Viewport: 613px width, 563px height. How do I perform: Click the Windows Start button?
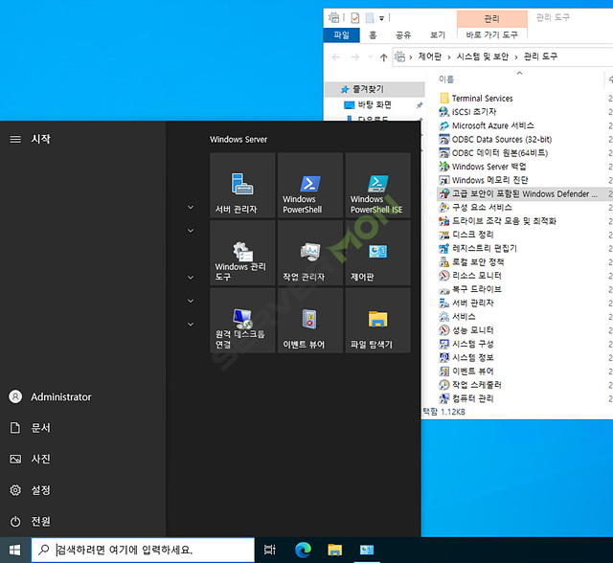click(15, 551)
